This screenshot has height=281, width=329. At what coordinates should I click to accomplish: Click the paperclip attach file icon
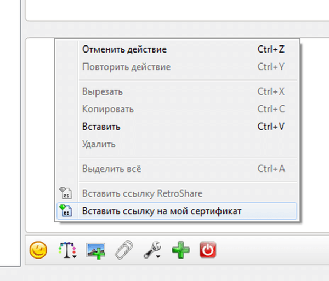coord(123,250)
